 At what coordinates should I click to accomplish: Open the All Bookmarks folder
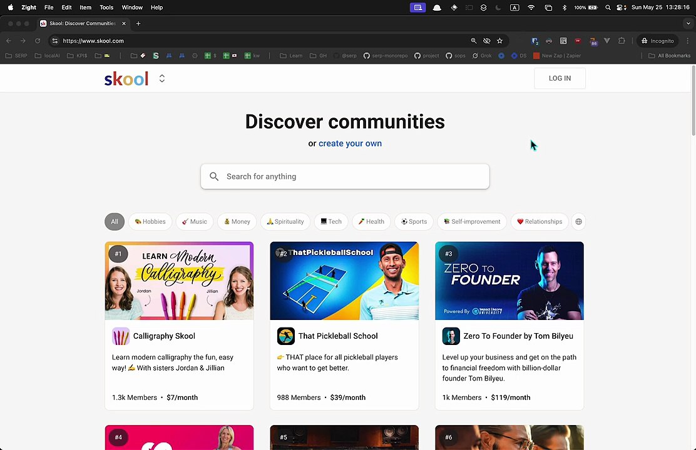[x=669, y=56]
